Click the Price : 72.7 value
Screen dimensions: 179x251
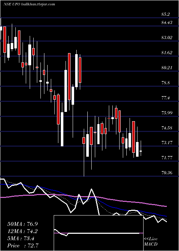[x=23, y=246]
